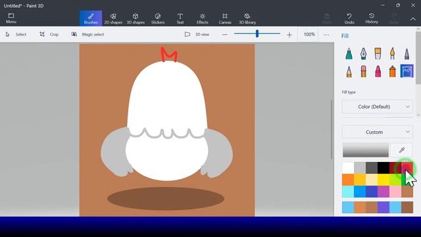Choose the dark red color swatch
This screenshot has height=237, width=421.
[395, 168]
